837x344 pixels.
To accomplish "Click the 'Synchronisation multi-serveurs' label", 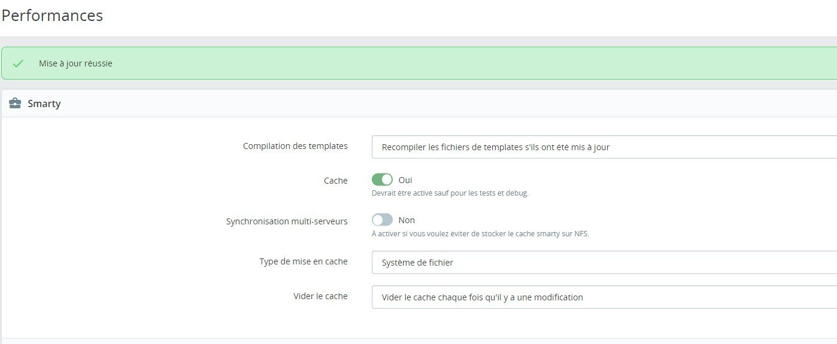I will pyautogui.click(x=287, y=221).
